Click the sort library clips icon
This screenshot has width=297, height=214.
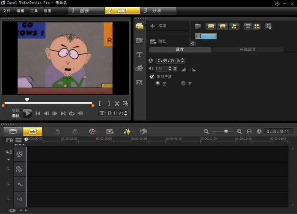[268, 27]
